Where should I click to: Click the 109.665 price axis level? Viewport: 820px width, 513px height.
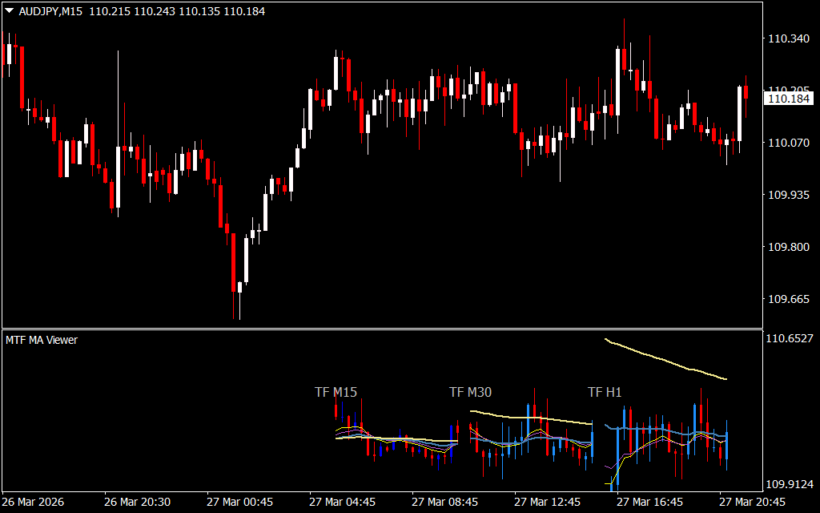click(787, 299)
